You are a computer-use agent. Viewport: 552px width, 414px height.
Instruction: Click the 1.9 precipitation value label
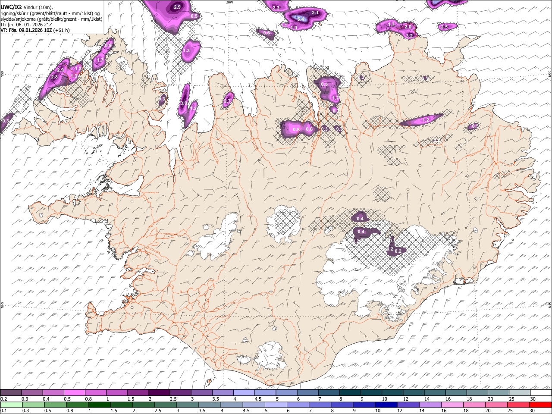click(294, 28)
